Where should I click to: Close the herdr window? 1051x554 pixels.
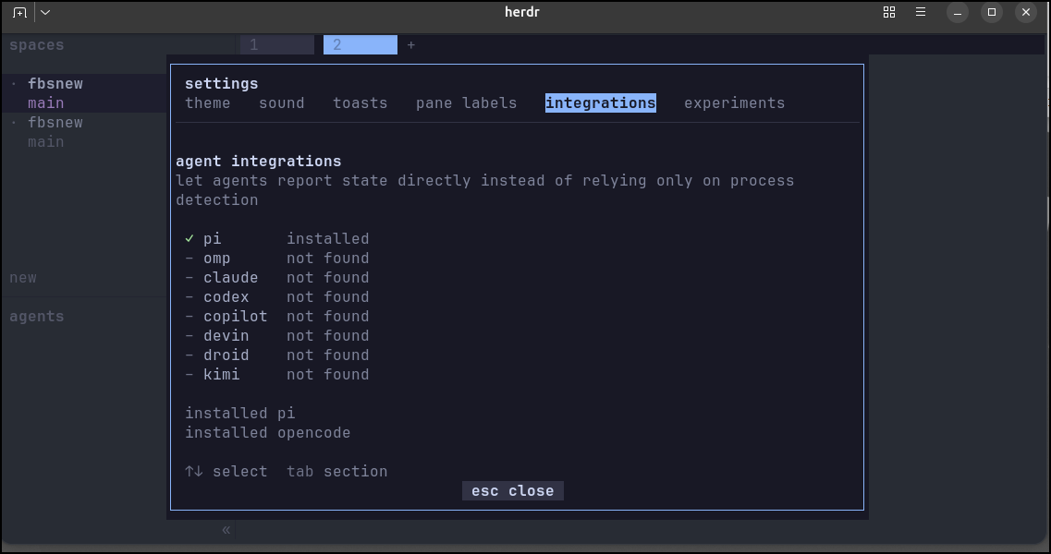click(x=1025, y=12)
